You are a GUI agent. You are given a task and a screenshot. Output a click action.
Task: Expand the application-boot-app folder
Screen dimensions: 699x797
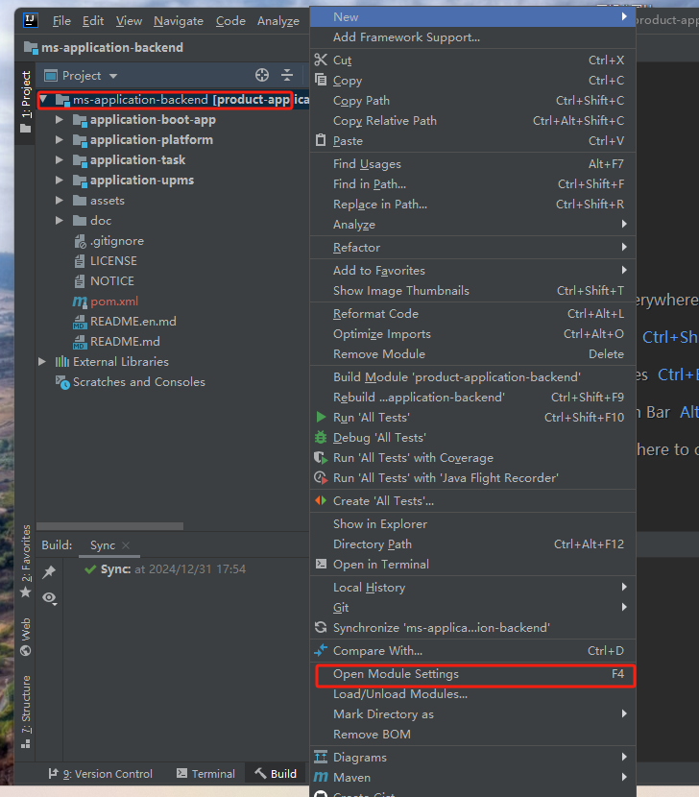pos(60,120)
